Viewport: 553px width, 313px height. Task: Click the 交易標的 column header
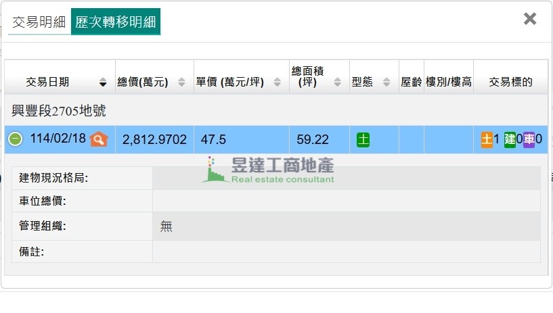(x=510, y=82)
